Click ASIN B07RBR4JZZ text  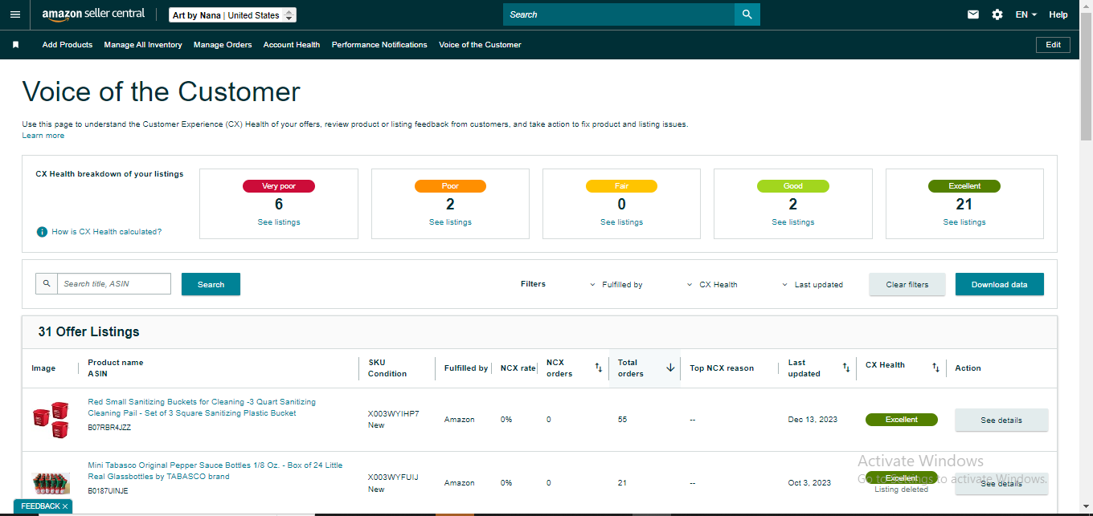click(109, 428)
